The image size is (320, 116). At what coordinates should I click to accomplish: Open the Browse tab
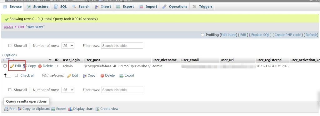click(12, 7)
